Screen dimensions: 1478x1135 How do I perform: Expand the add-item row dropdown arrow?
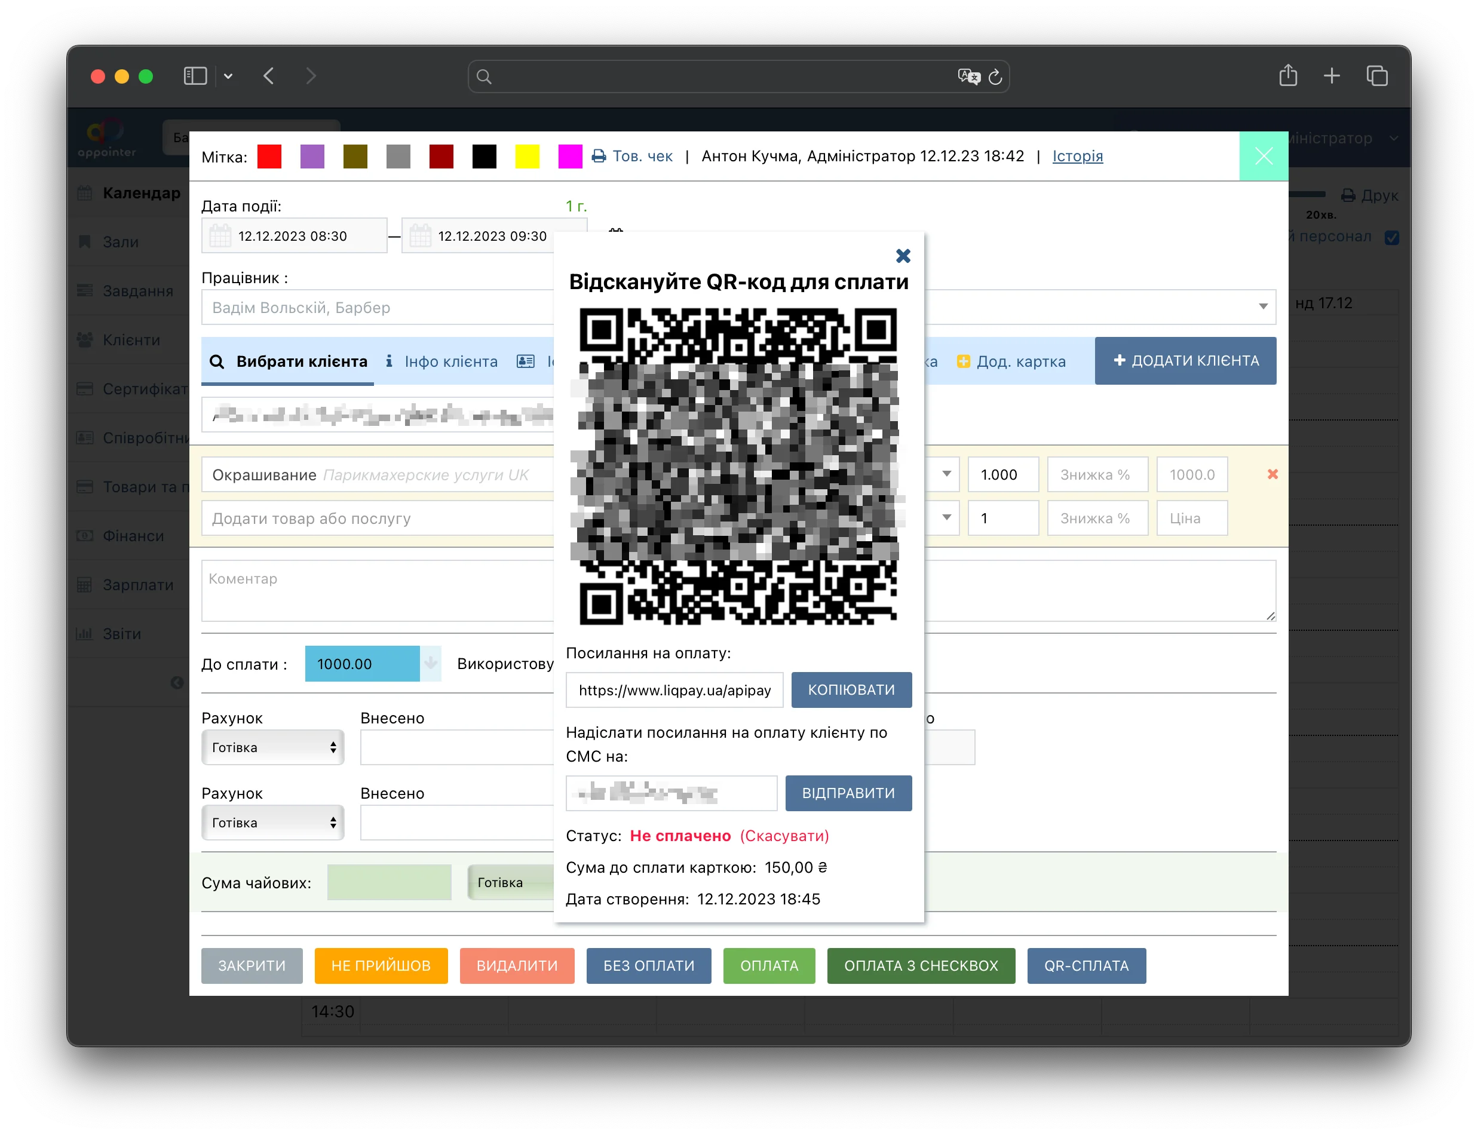click(946, 518)
